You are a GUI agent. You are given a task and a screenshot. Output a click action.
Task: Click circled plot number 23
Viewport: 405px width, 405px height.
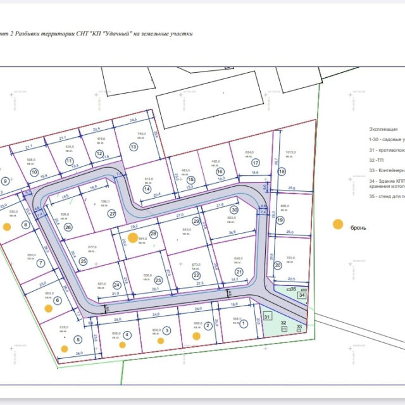[x=158, y=280]
